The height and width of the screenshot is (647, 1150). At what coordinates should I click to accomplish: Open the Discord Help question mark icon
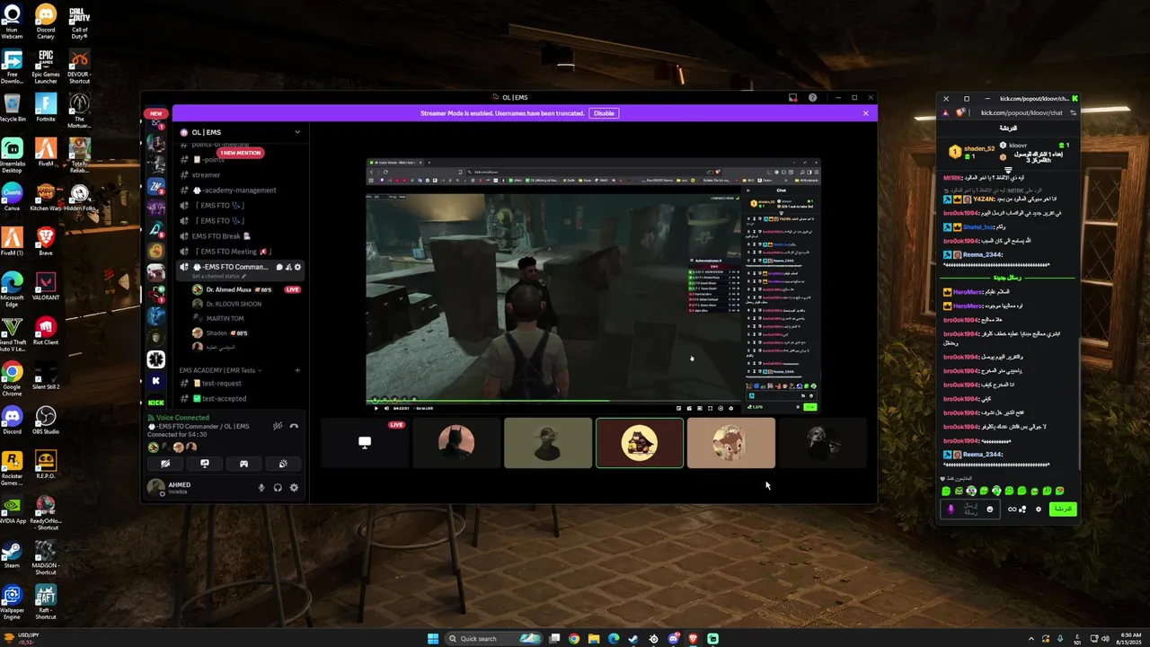(x=812, y=97)
